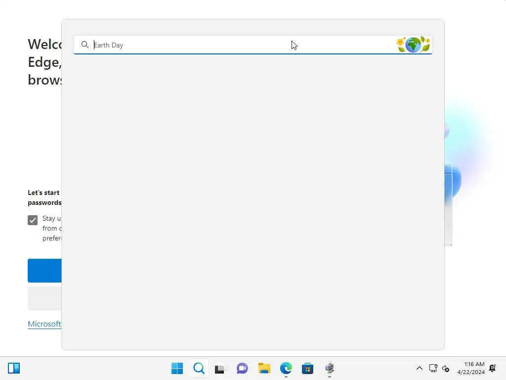The height and width of the screenshot is (380, 506).
Task: Open File Explorer from the taskbar
Action: [264, 368]
